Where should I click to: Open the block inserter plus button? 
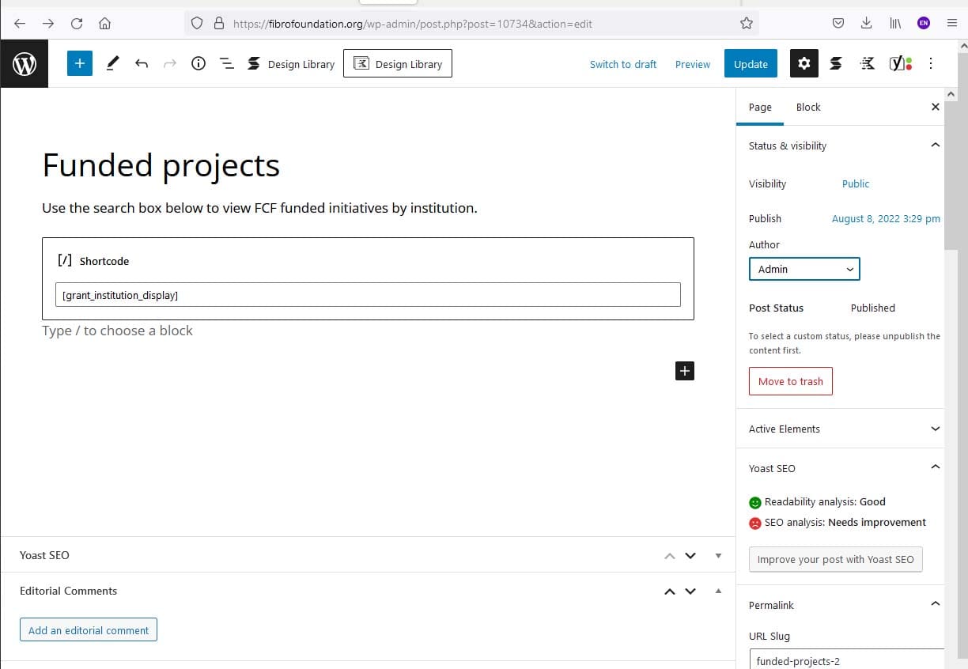80,63
